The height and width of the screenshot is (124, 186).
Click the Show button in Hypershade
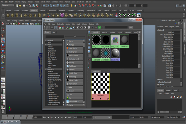pos(131,28)
